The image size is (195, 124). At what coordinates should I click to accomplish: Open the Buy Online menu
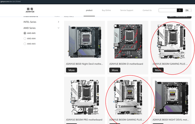pyautogui.click(x=106, y=10)
